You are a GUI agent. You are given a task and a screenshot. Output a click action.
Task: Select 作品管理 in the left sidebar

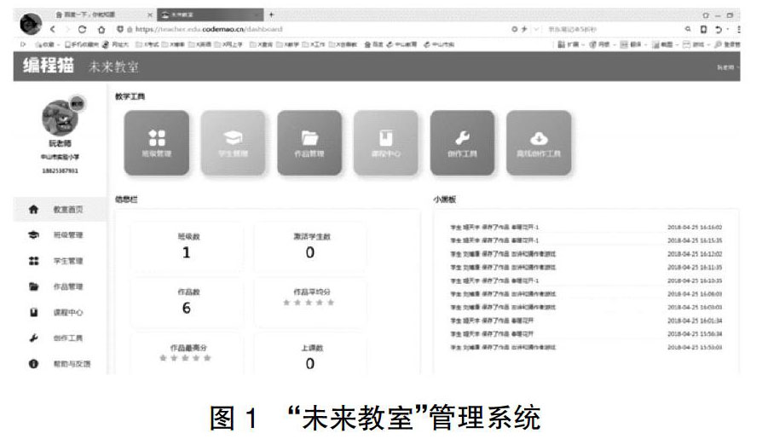coord(60,286)
